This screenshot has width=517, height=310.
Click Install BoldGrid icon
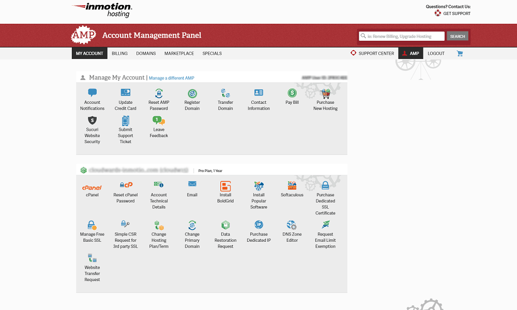[x=225, y=186]
